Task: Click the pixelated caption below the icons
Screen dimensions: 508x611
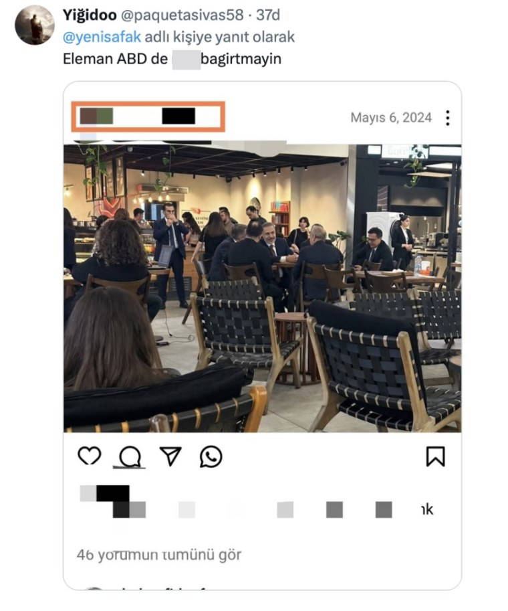Action: pyautogui.click(x=257, y=502)
